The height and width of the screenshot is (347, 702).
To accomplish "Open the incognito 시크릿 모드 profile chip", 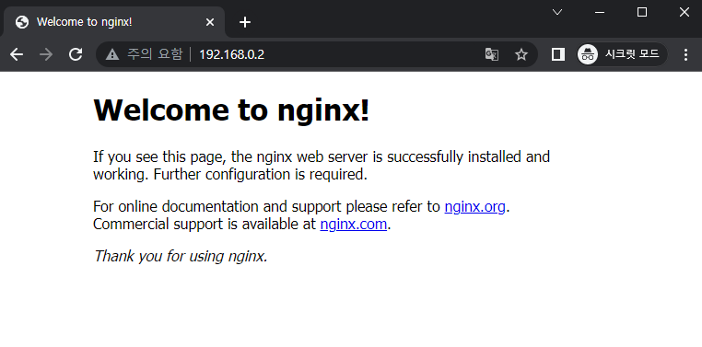I will tap(622, 54).
